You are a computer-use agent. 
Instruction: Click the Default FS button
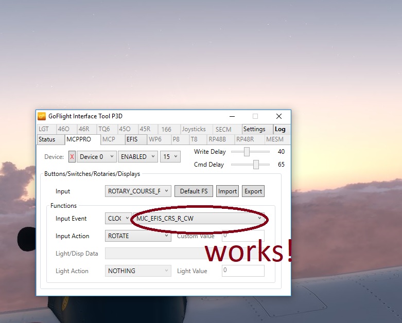click(194, 191)
